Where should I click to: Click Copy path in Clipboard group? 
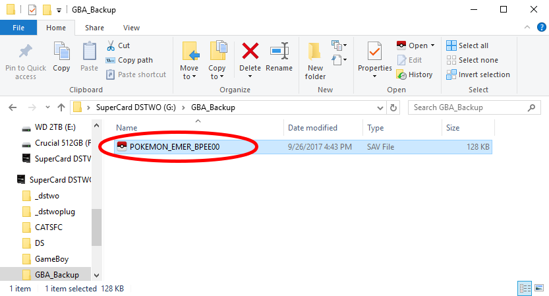coord(129,60)
